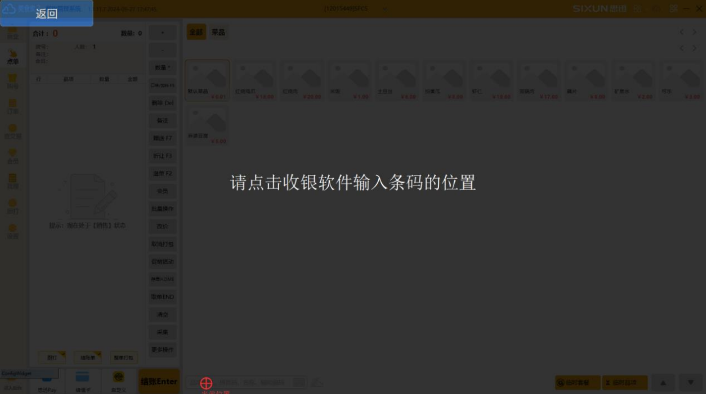
Task: Add 红烧肉 priced ¥20.00 to the order
Action: [302, 80]
